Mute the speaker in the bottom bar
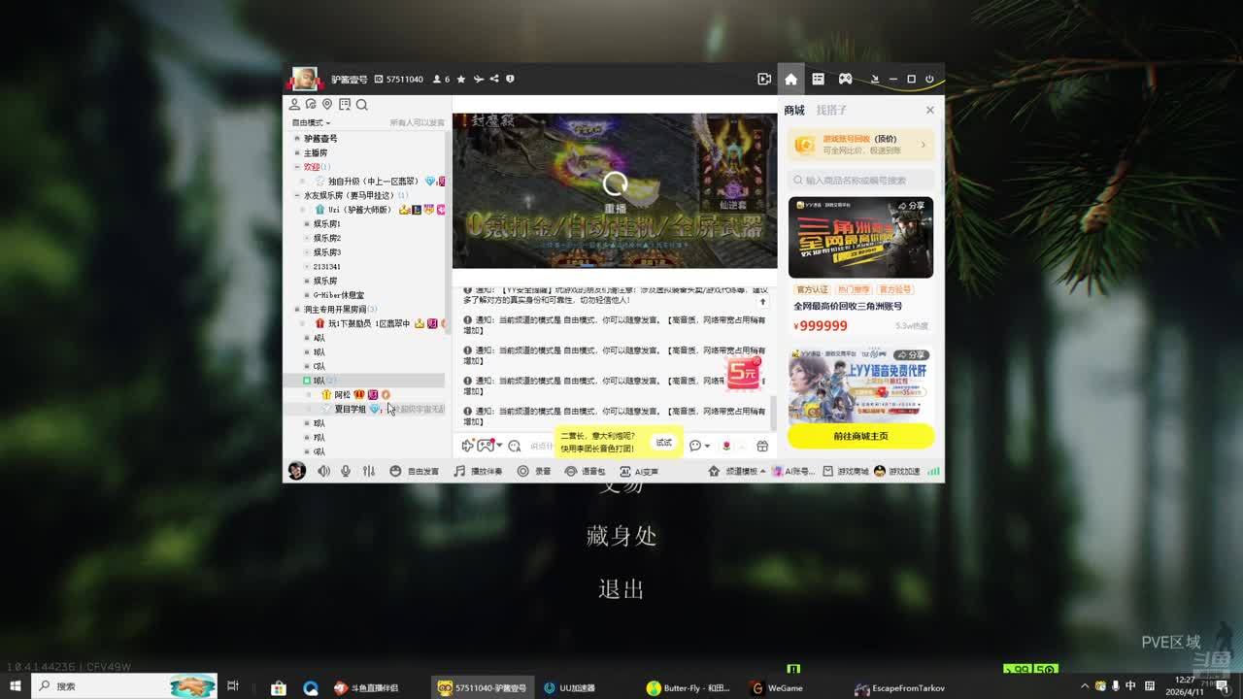This screenshot has height=699, width=1243. [323, 471]
